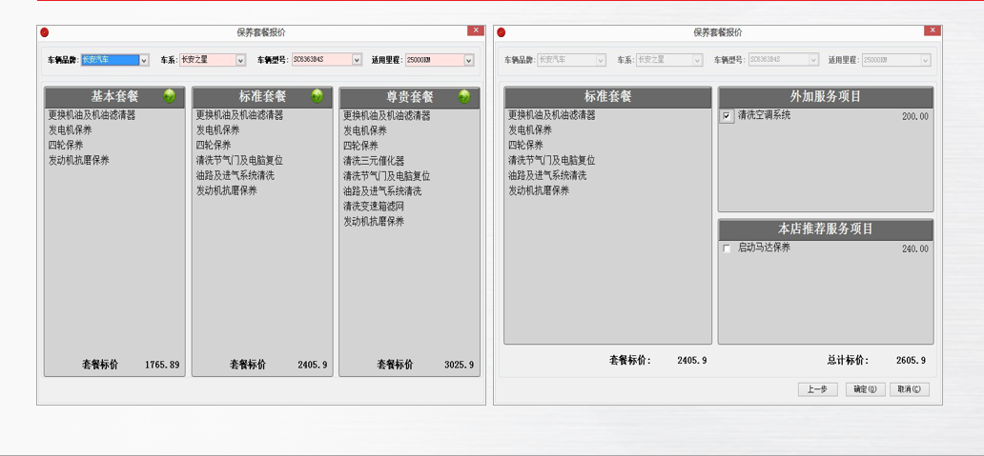Screen dimensions: 984x456
Task: Expand the 适用里程 dropdown showing 25000KM
Action: (x=468, y=60)
